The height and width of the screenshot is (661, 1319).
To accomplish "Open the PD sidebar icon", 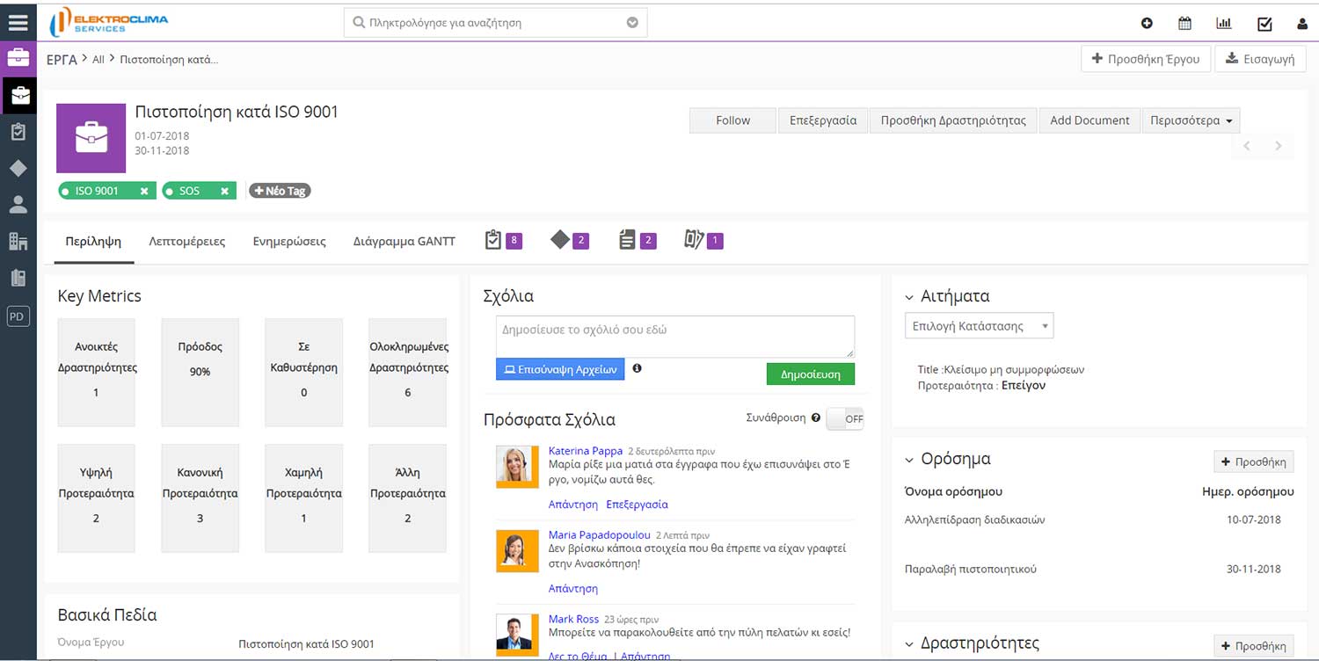I will [18, 316].
